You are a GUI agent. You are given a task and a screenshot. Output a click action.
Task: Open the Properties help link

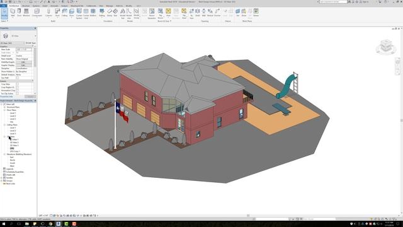click(7, 96)
